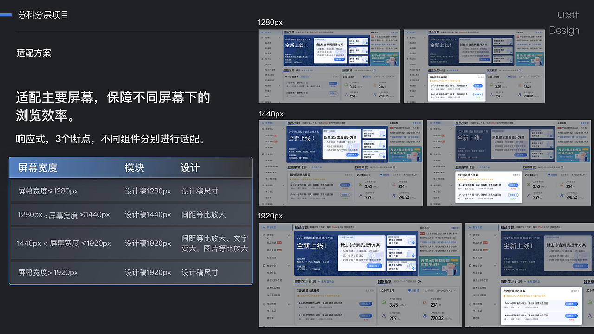
Task: Click the 去布置作业 link beside 假期学习计划
Action: pyautogui.click(x=328, y=282)
